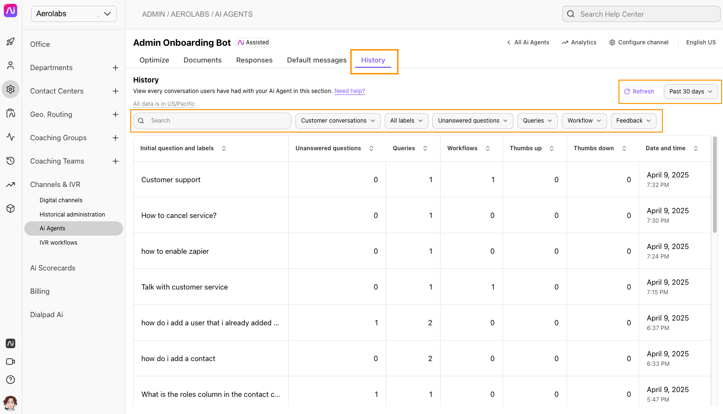The image size is (723, 414).
Task: Open the Past 30 days range dropdown
Action: coord(691,92)
